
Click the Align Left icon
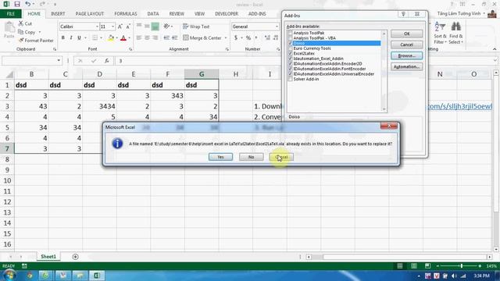pyautogui.click(x=139, y=38)
